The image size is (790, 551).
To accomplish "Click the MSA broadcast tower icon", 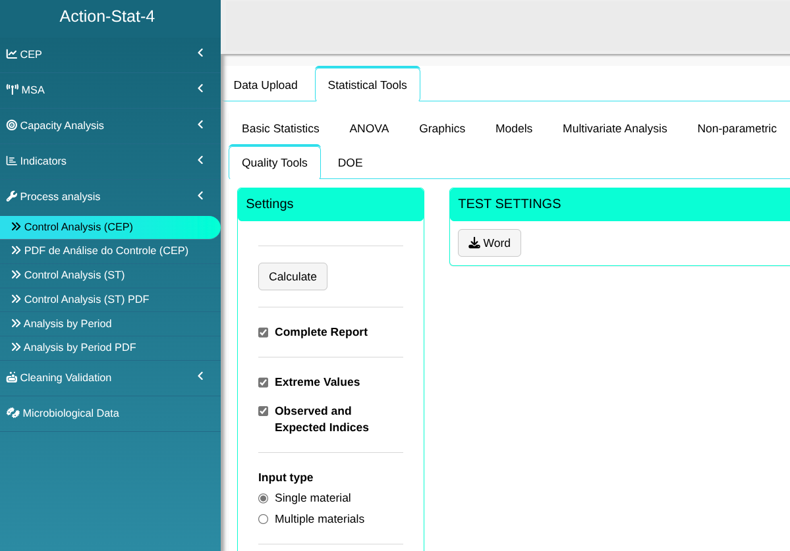I will [13, 90].
